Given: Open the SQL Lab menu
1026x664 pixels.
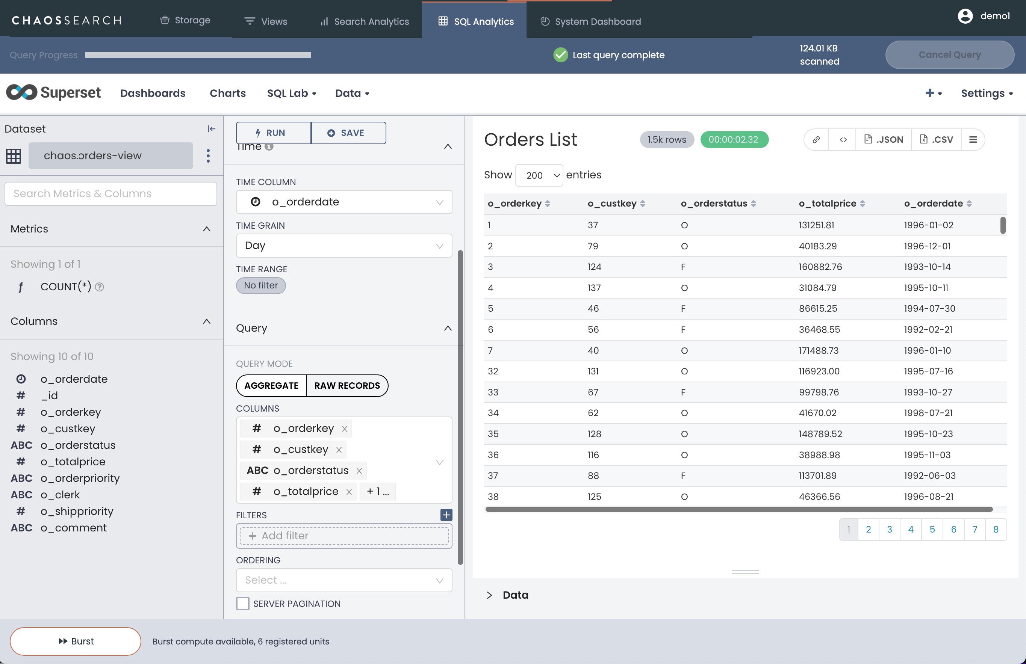Looking at the screenshot, I should pyautogui.click(x=291, y=94).
